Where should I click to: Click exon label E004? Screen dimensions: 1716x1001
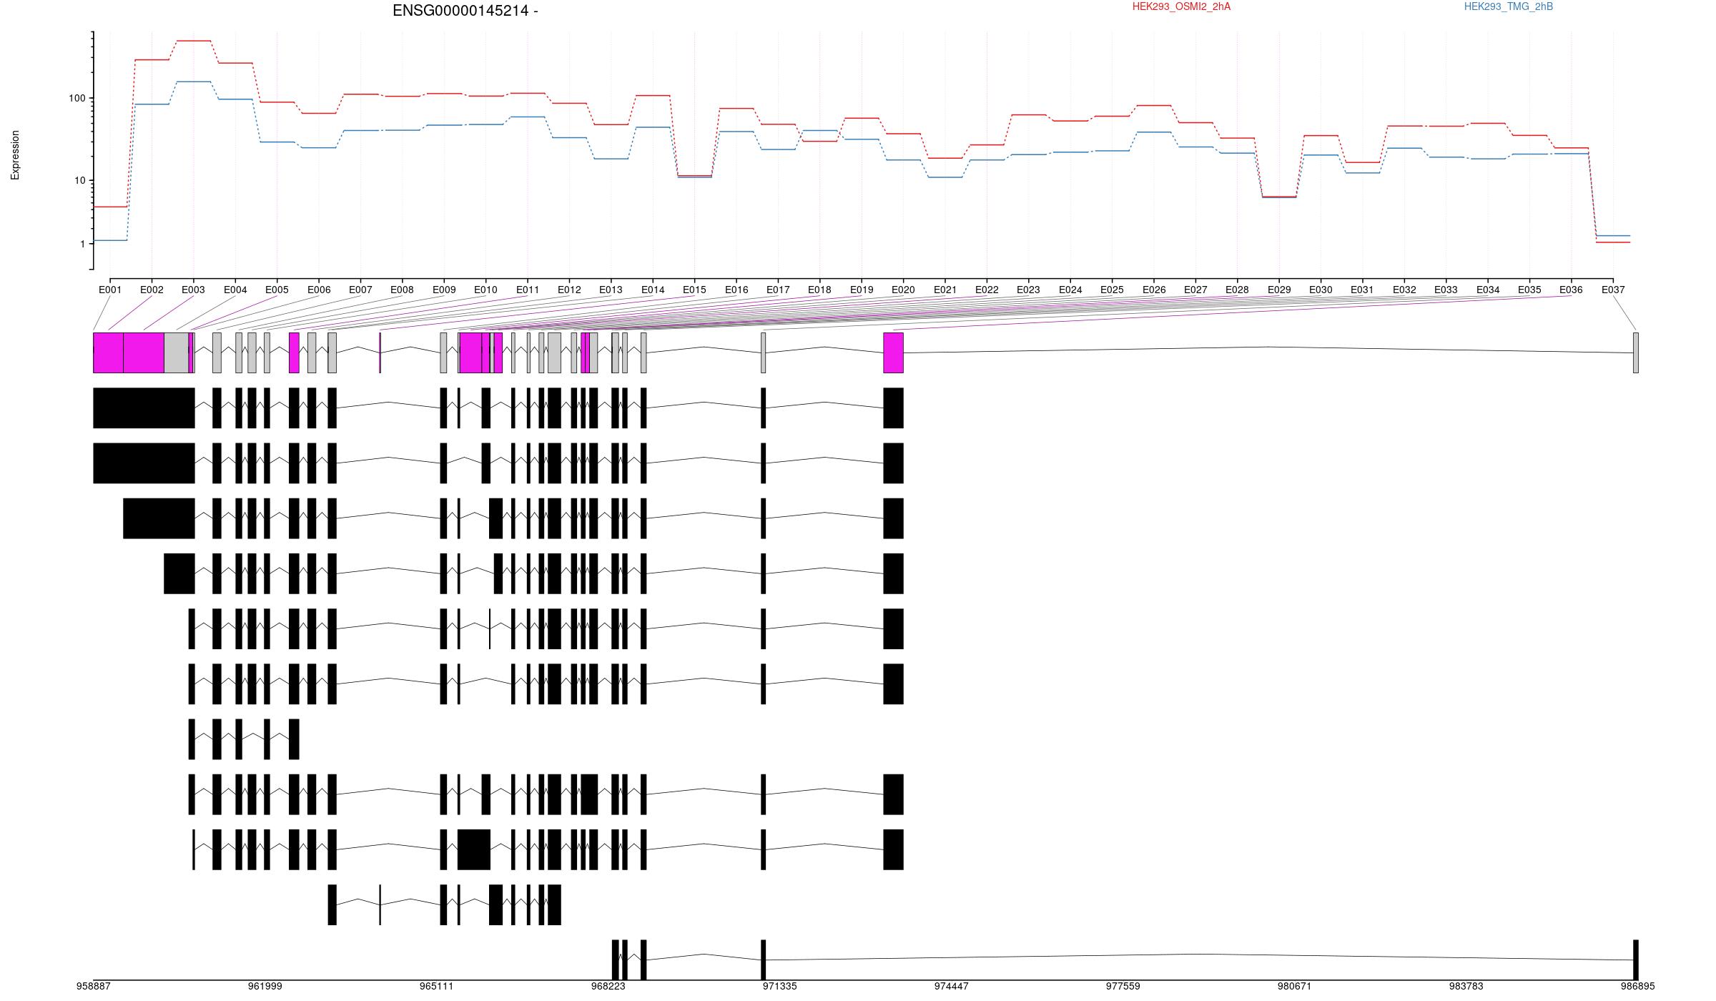235,290
